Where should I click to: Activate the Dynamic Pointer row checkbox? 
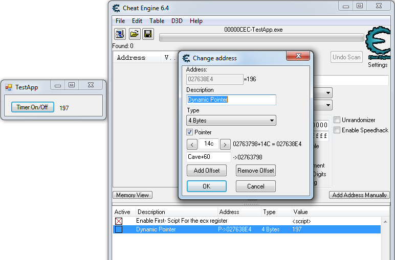(x=119, y=229)
